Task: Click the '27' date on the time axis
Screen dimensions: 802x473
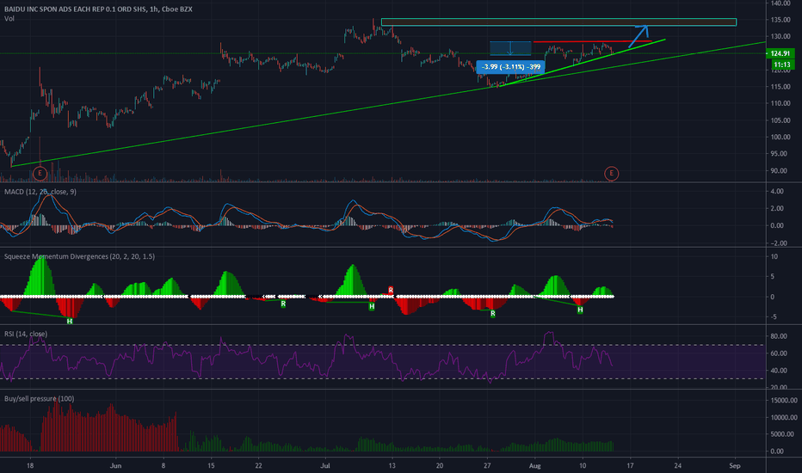Action: pos(487,466)
